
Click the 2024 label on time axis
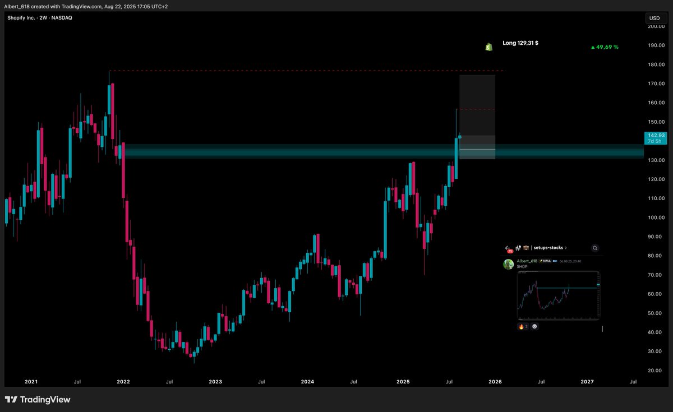point(307,382)
